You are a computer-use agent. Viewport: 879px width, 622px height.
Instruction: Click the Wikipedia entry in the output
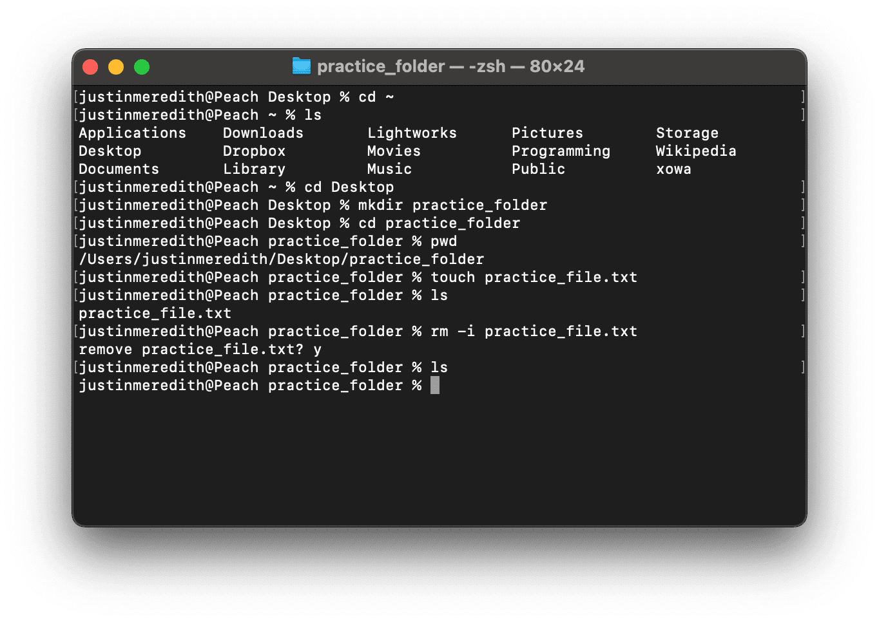[696, 151]
